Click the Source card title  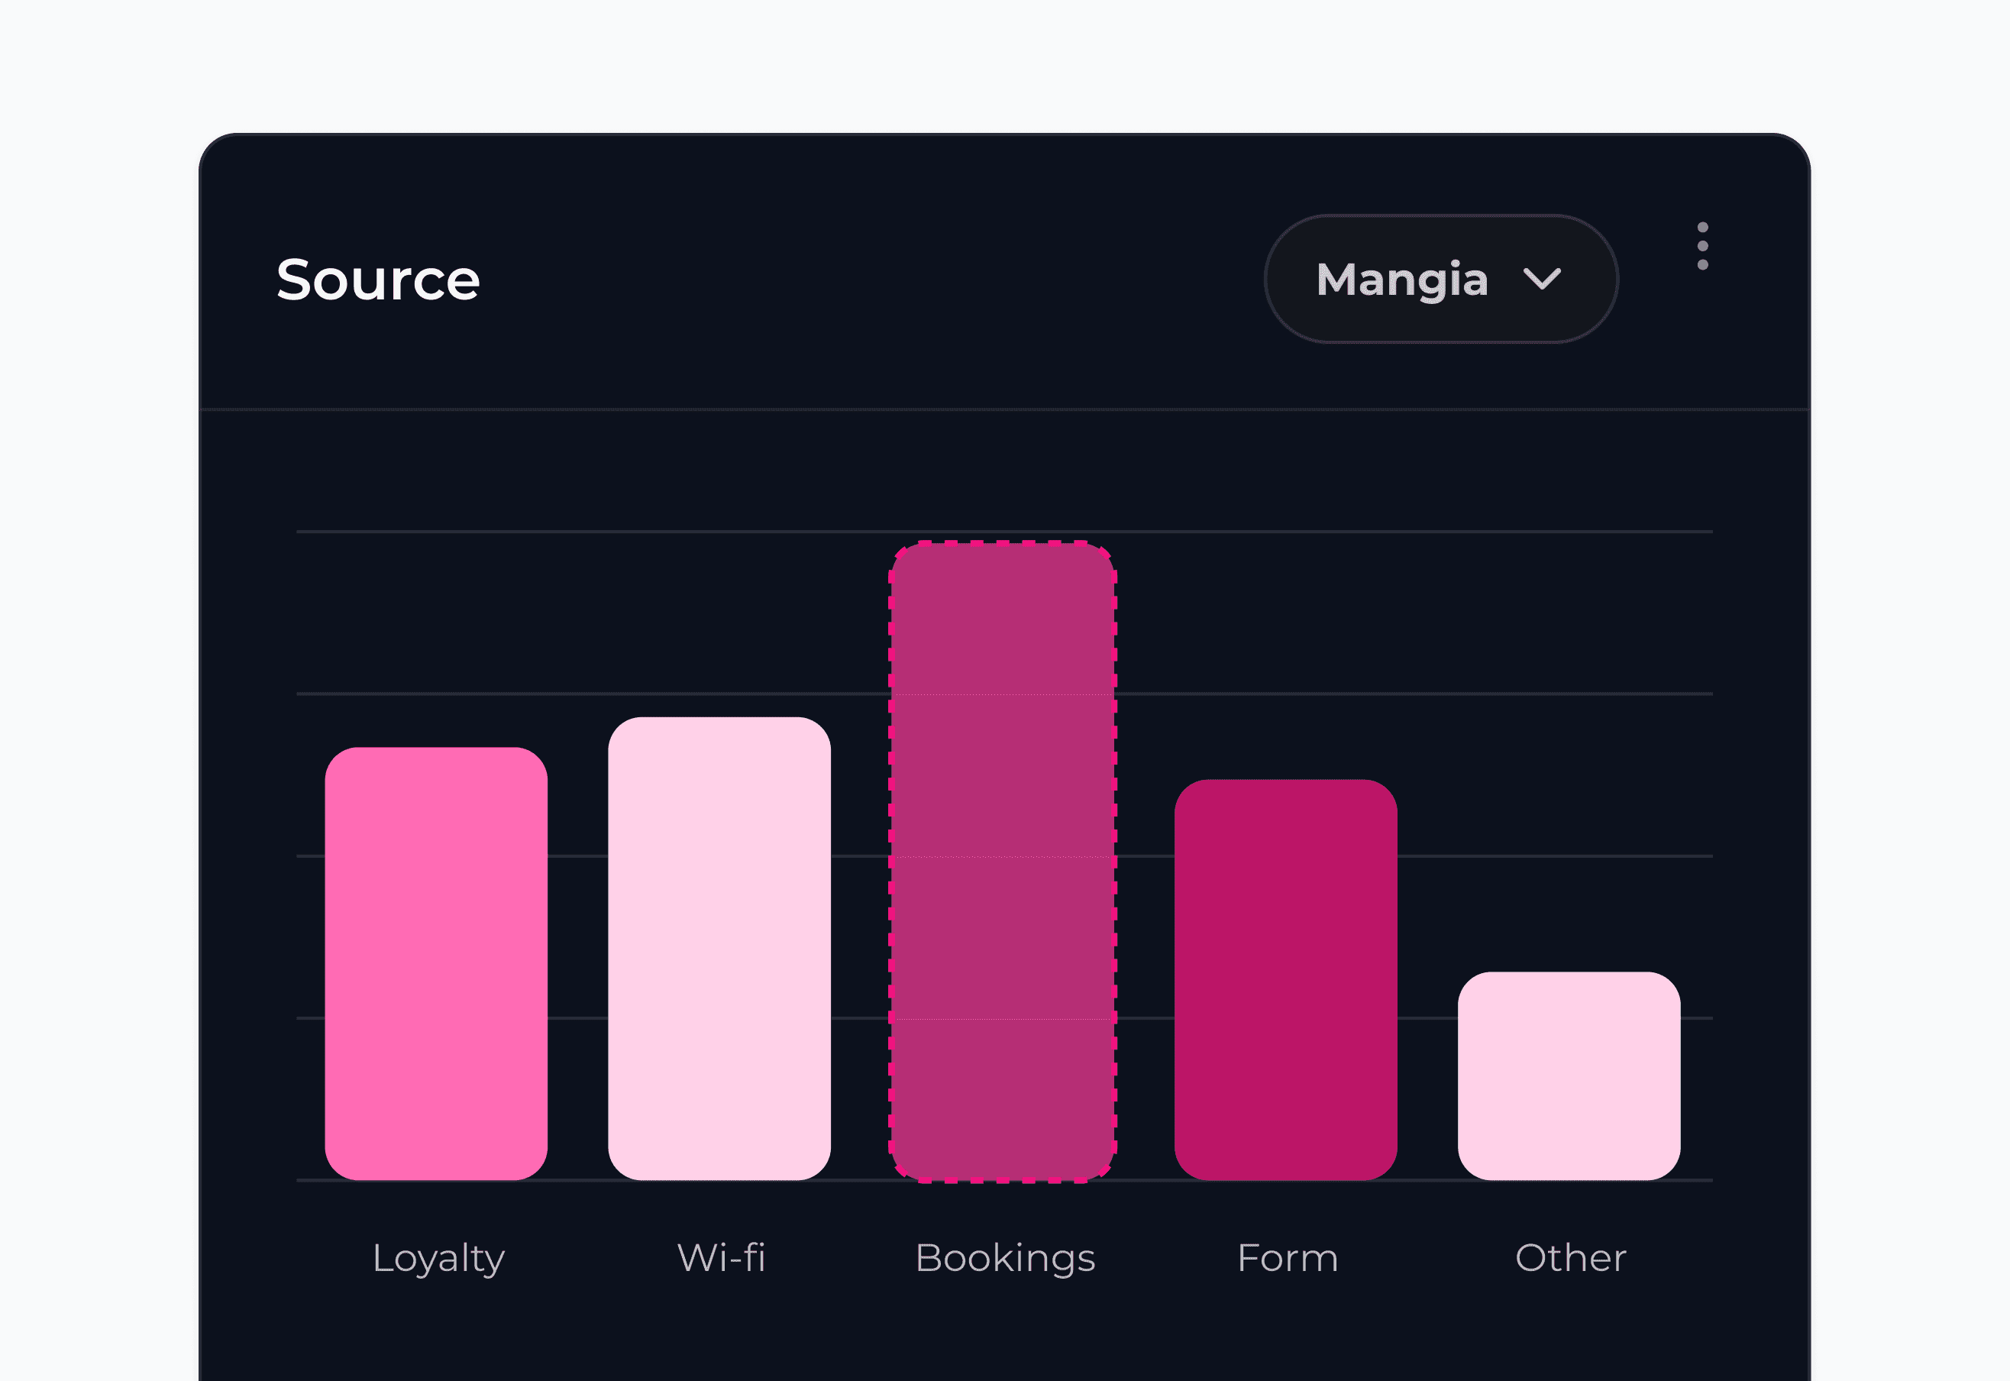pos(378,280)
